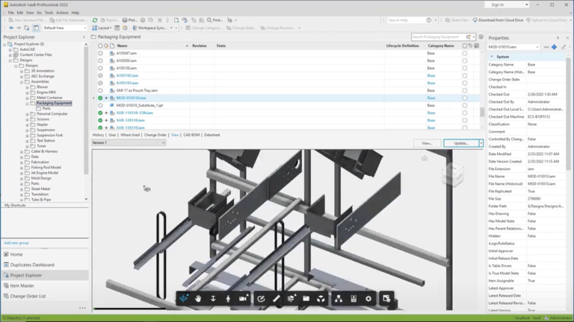Activate the Explode model tool
The width and height of the screenshot is (574, 322).
321,299
